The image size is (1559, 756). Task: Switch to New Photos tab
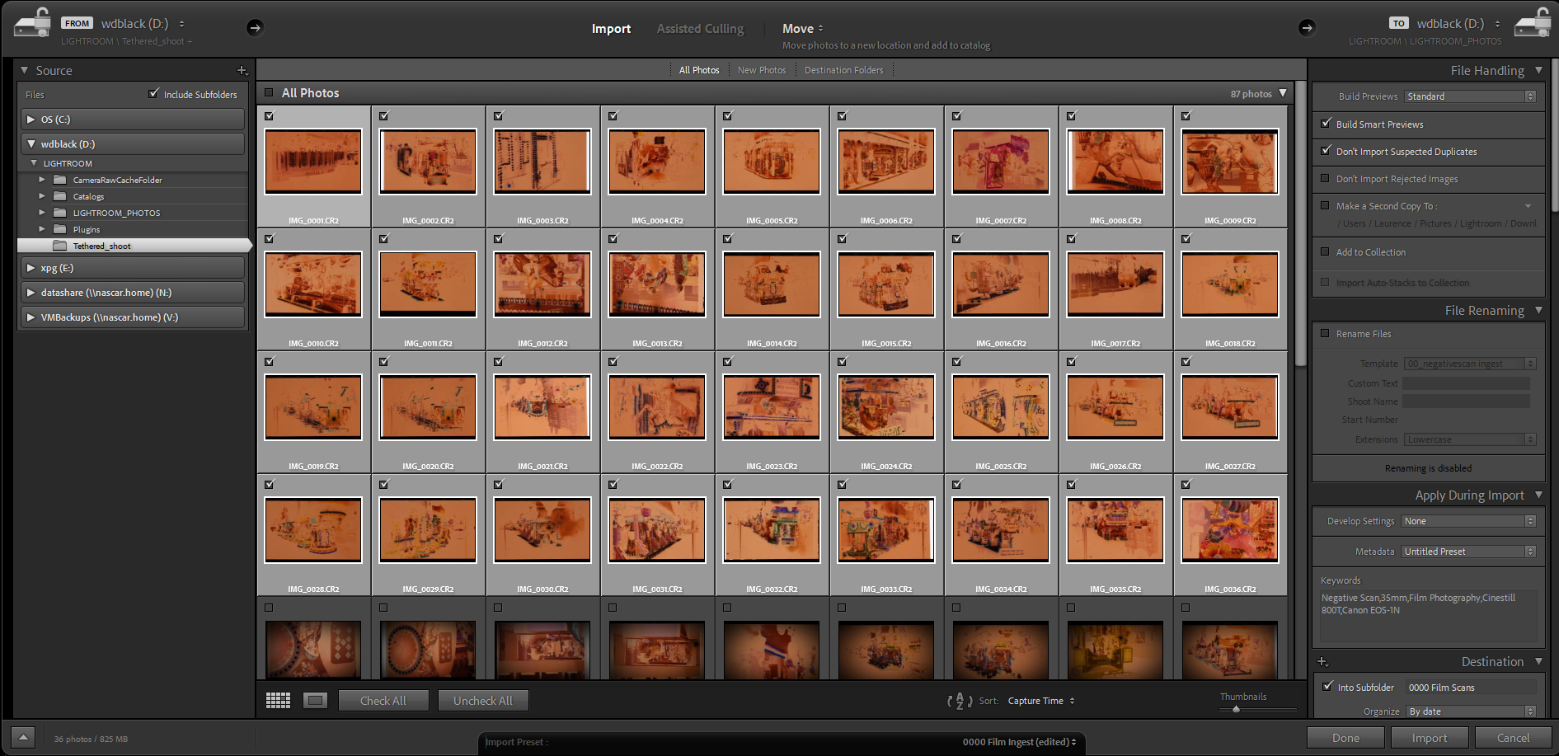click(x=761, y=70)
